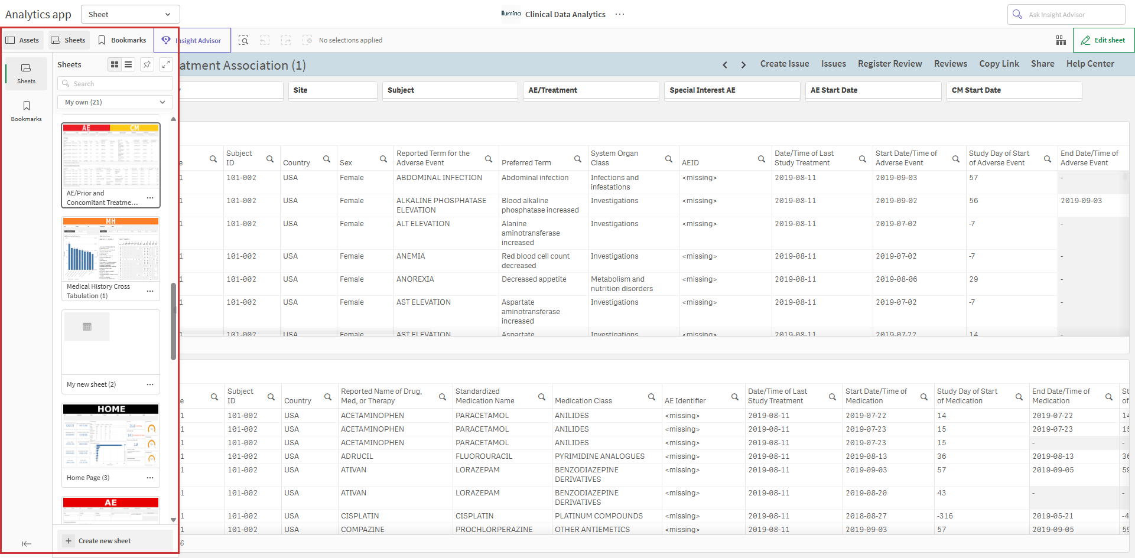The image size is (1135, 558).
Task: Click the sheets list scrollbar
Action: (173, 321)
